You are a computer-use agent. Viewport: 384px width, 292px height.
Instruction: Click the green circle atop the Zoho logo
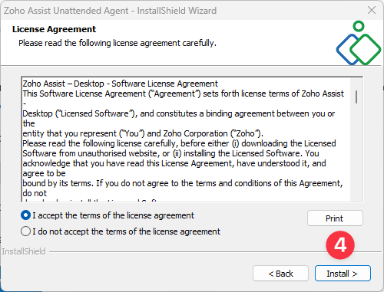point(359,26)
